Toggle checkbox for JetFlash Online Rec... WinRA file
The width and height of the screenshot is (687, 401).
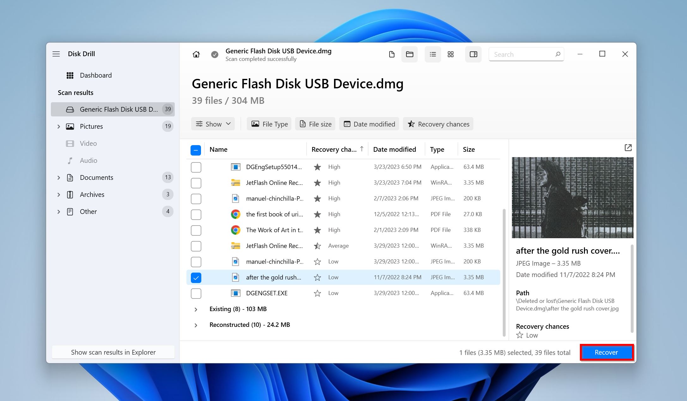[x=196, y=182]
